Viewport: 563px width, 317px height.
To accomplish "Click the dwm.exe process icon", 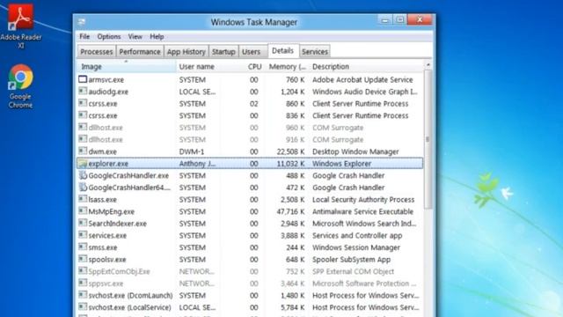I will (x=83, y=151).
